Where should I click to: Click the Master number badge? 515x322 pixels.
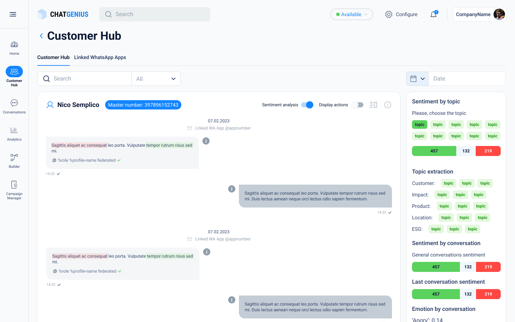coord(143,105)
